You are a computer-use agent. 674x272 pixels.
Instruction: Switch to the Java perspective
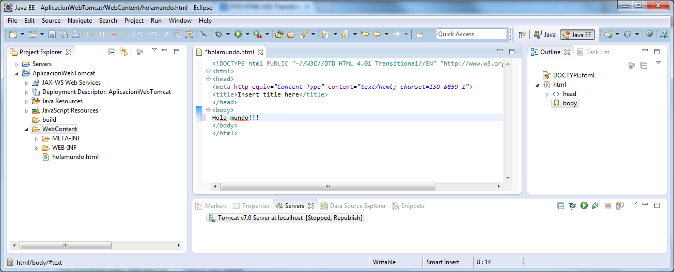click(x=545, y=35)
